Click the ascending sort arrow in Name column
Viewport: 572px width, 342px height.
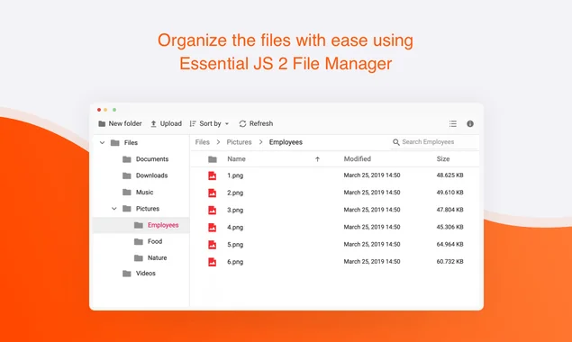[317, 159]
